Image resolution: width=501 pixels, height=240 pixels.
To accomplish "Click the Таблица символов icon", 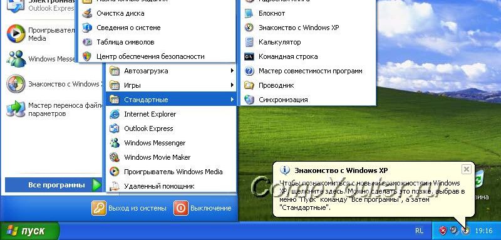I will pos(87,42).
